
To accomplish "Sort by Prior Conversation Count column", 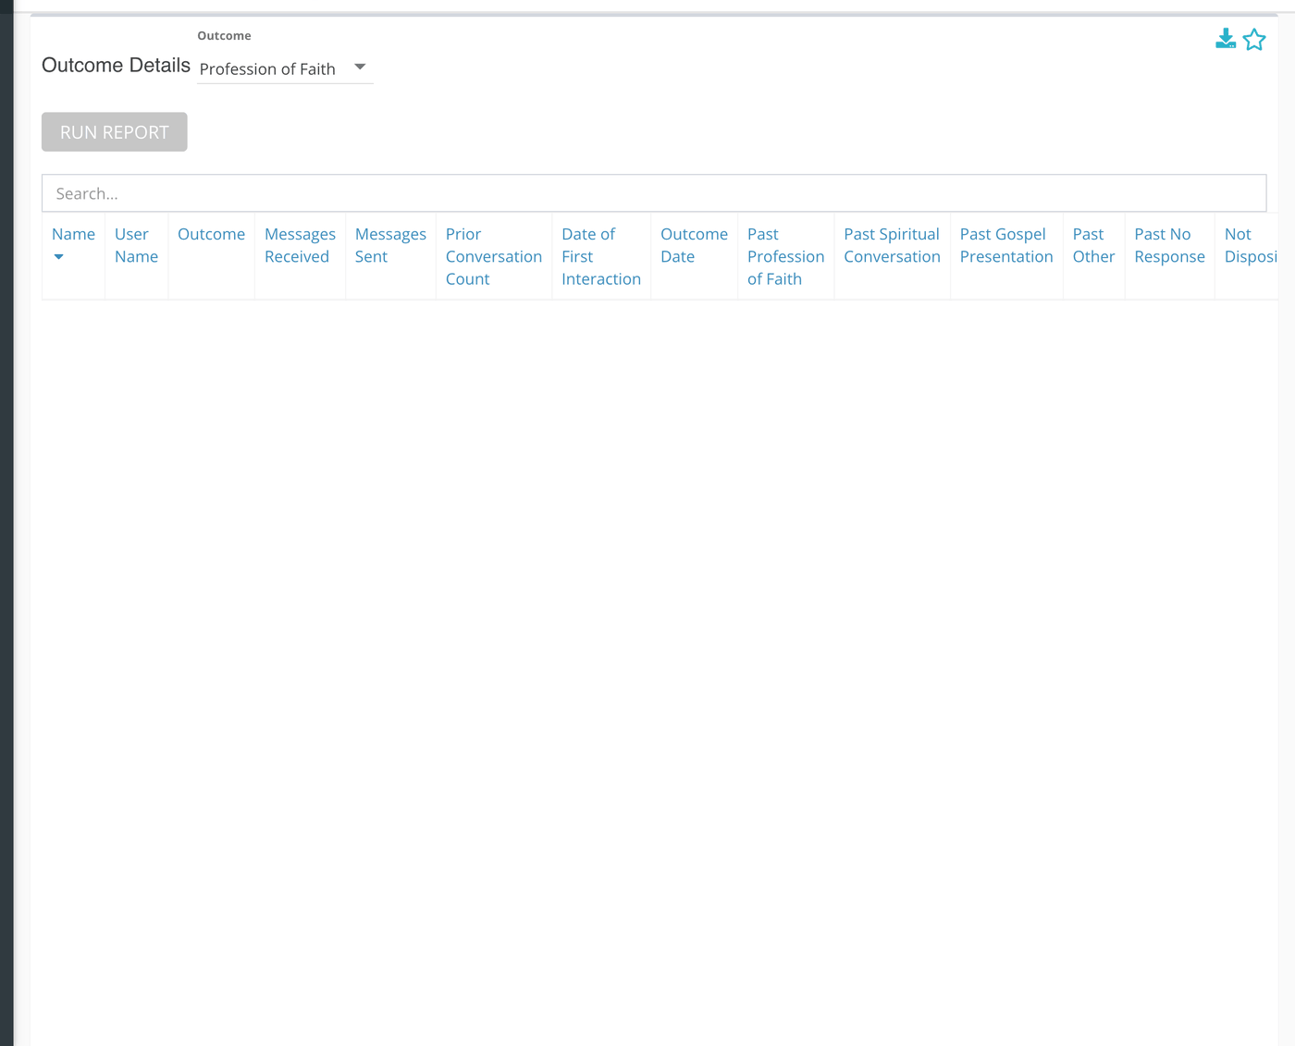I will pyautogui.click(x=494, y=256).
